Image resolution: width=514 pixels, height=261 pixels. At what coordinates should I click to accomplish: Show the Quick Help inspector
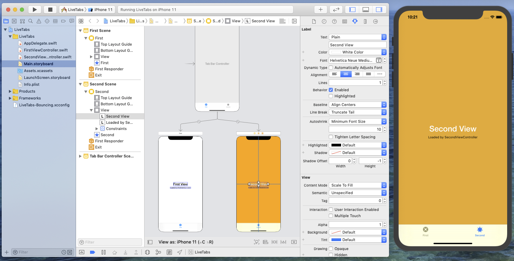pos(334,21)
